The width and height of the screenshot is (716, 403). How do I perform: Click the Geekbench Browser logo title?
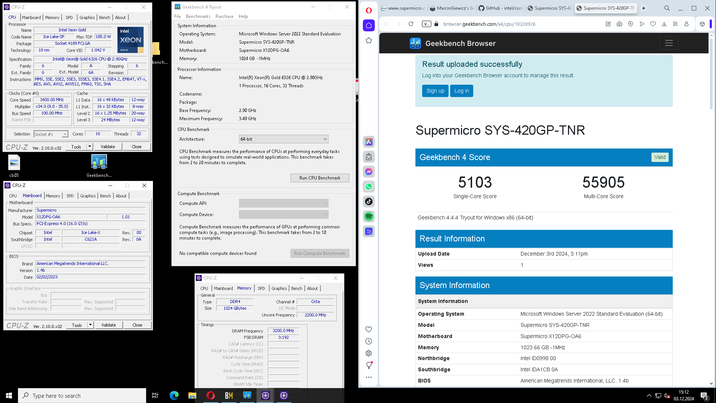pyautogui.click(x=453, y=43)
